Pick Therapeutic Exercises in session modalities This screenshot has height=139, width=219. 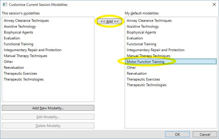click(20, 73)
